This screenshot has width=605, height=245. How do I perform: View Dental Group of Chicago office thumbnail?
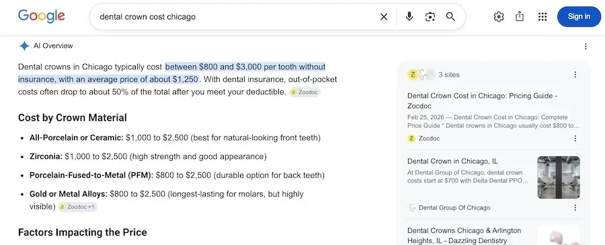point(559,178)
